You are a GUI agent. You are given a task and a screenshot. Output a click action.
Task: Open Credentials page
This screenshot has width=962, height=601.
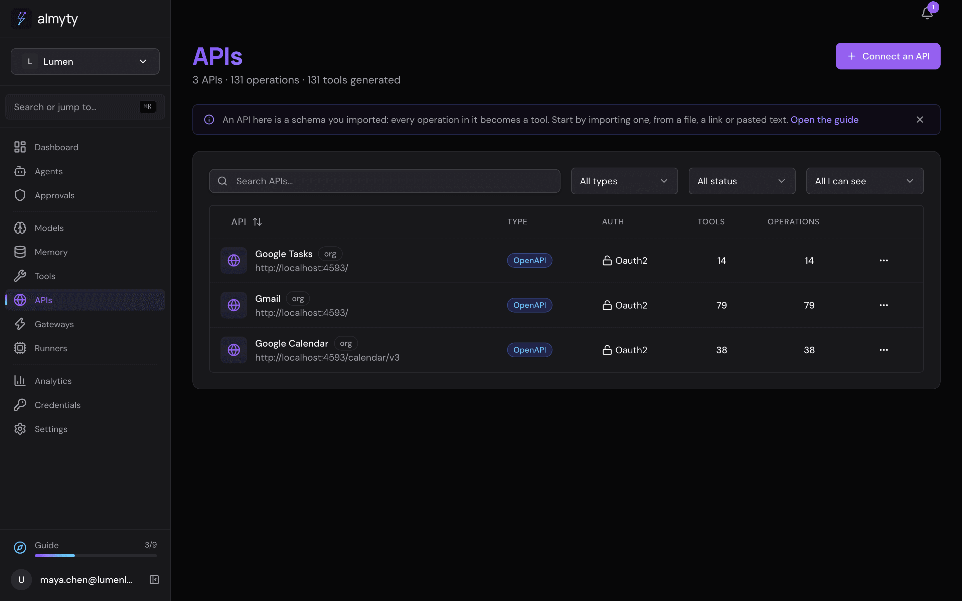pos(85,405)
